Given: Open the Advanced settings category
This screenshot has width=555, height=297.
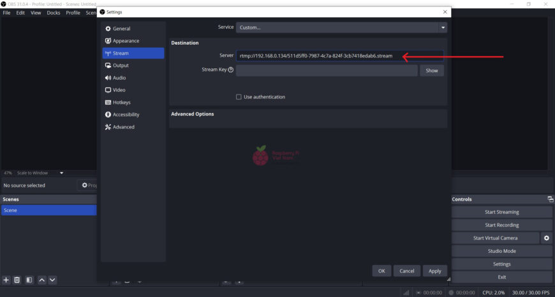Looking at the screenshot, I should coord(123,127).
